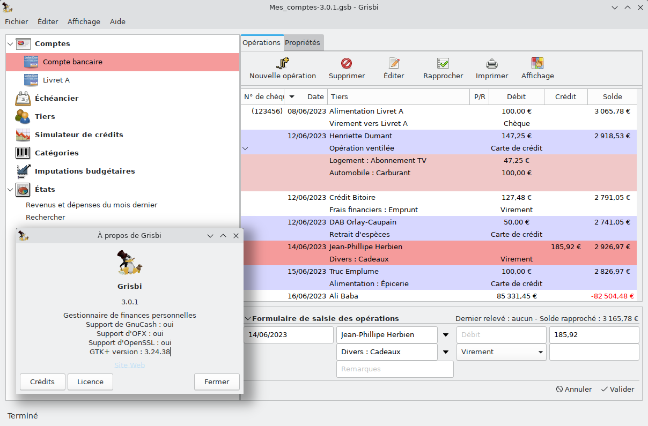Image resolution: width=648 pixels, height=426 pixels.
Task: Click Valider to validate the operation
Action: [617, 390]
